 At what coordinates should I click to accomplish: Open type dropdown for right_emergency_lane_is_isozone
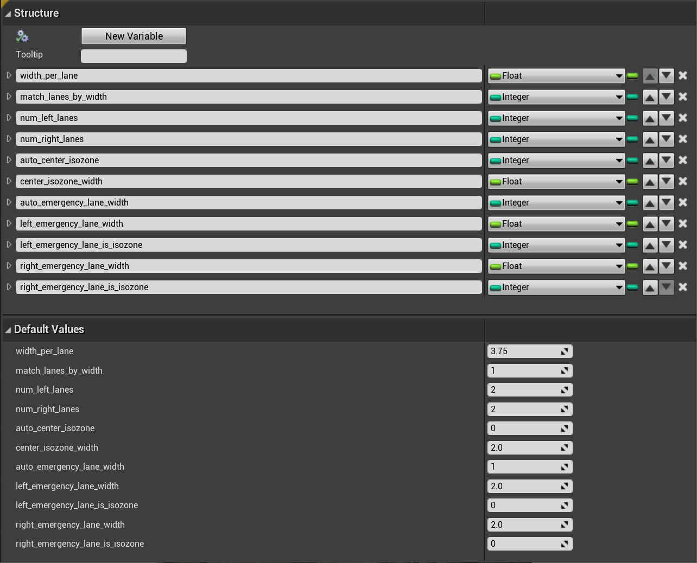pyautogui.click(x=556, y=287)
